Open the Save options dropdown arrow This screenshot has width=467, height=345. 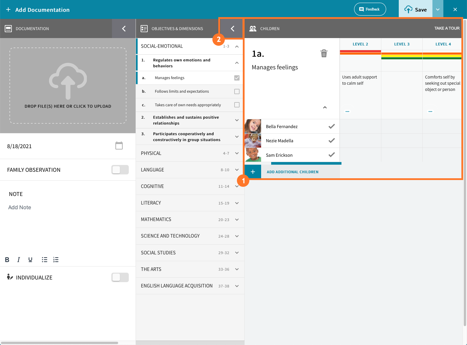tap(437, 10)
